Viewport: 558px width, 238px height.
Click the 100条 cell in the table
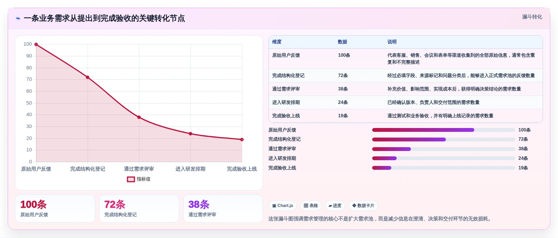click(344, 55)
